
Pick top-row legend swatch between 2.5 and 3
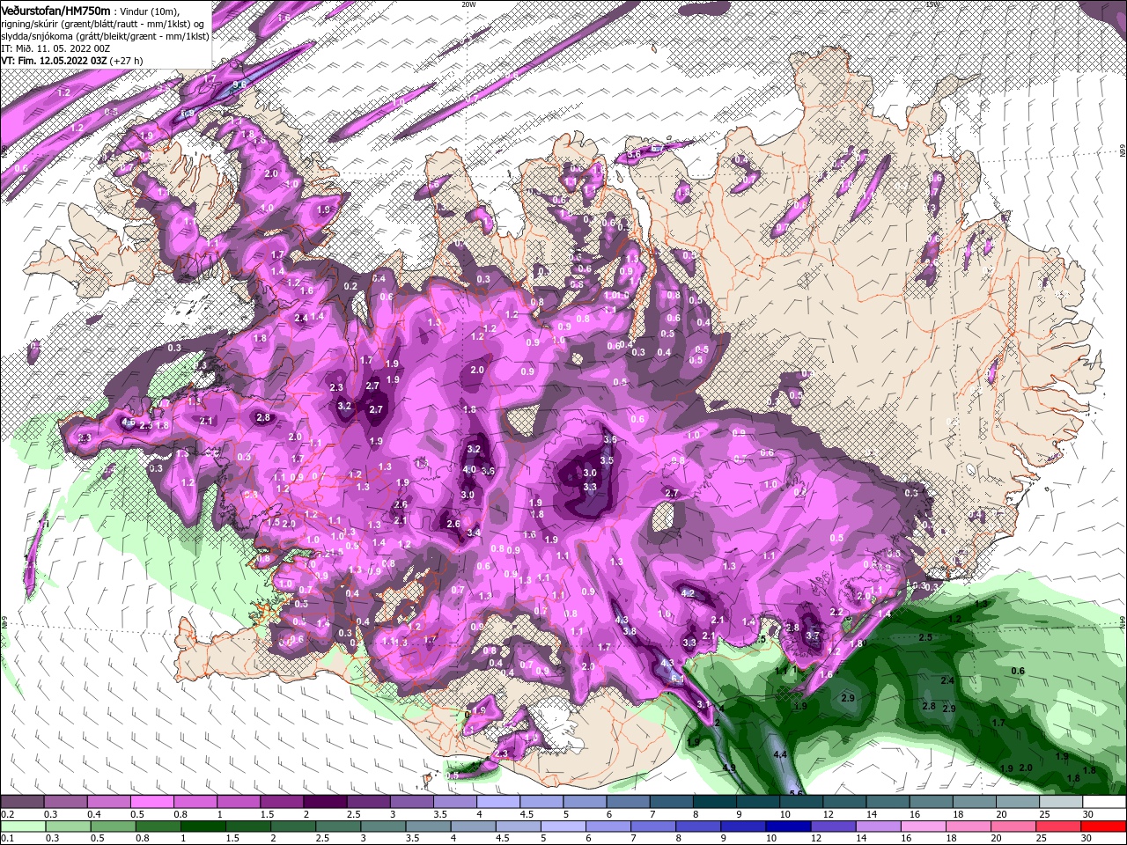point(368,800)
